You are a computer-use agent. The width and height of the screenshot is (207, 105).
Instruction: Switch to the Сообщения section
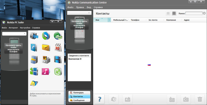79,100
